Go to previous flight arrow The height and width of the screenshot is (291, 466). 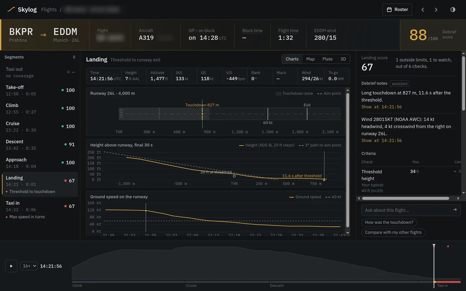coord(423,10)
